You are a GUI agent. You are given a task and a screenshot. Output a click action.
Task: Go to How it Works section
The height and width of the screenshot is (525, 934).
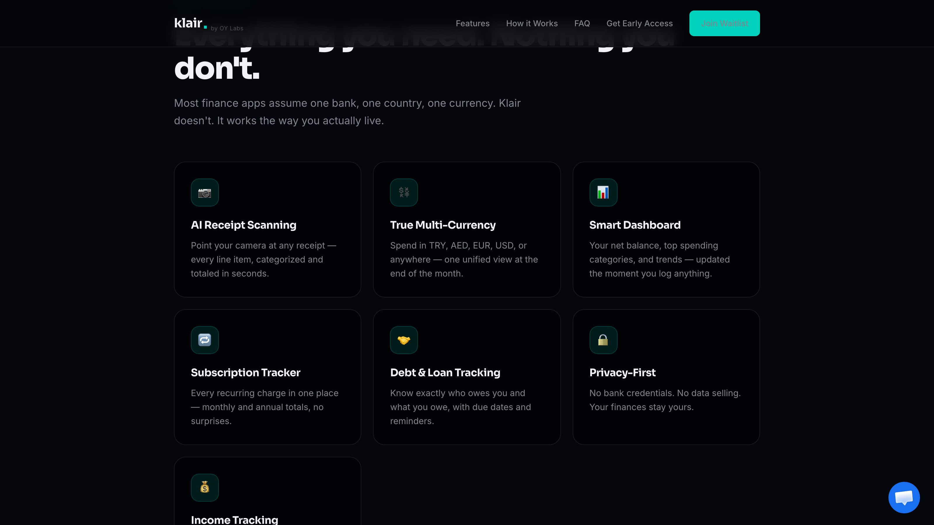tap(532, 23)
